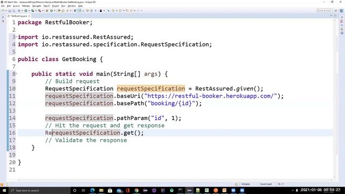This screenshot has width=345, height=194.
Task: Click the restful-booker URL string on line 11
Action: pos(211,96)
